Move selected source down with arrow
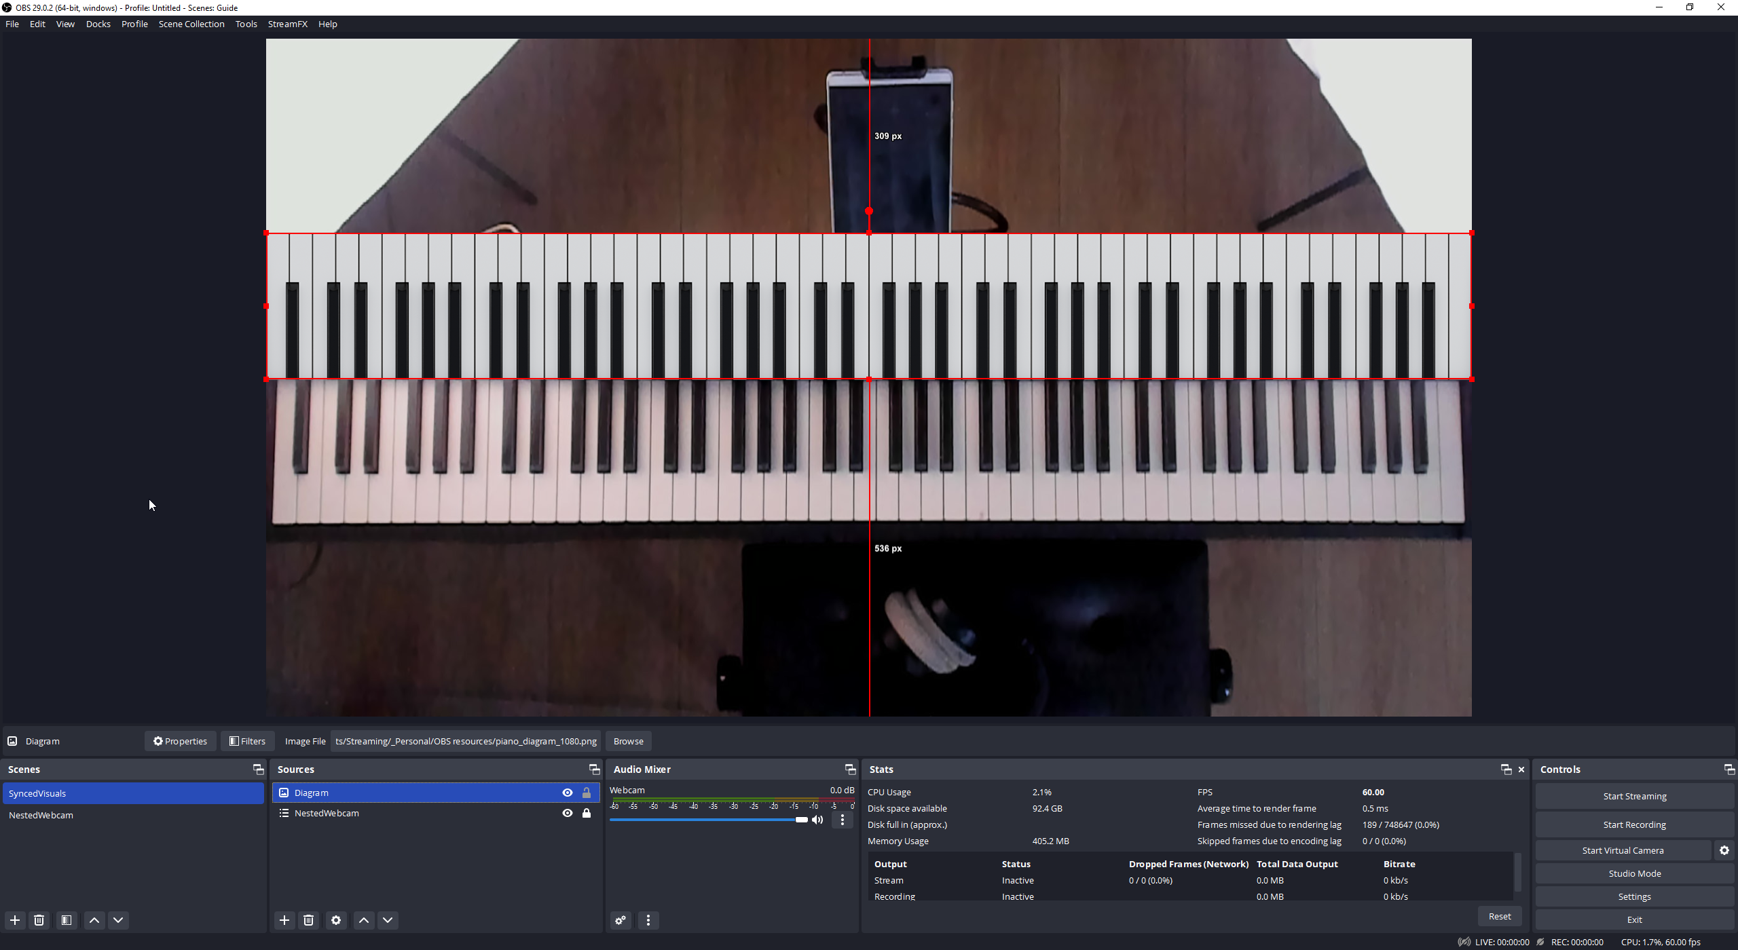The width and height of the screenshot is (1738, 950). [388, 920]
